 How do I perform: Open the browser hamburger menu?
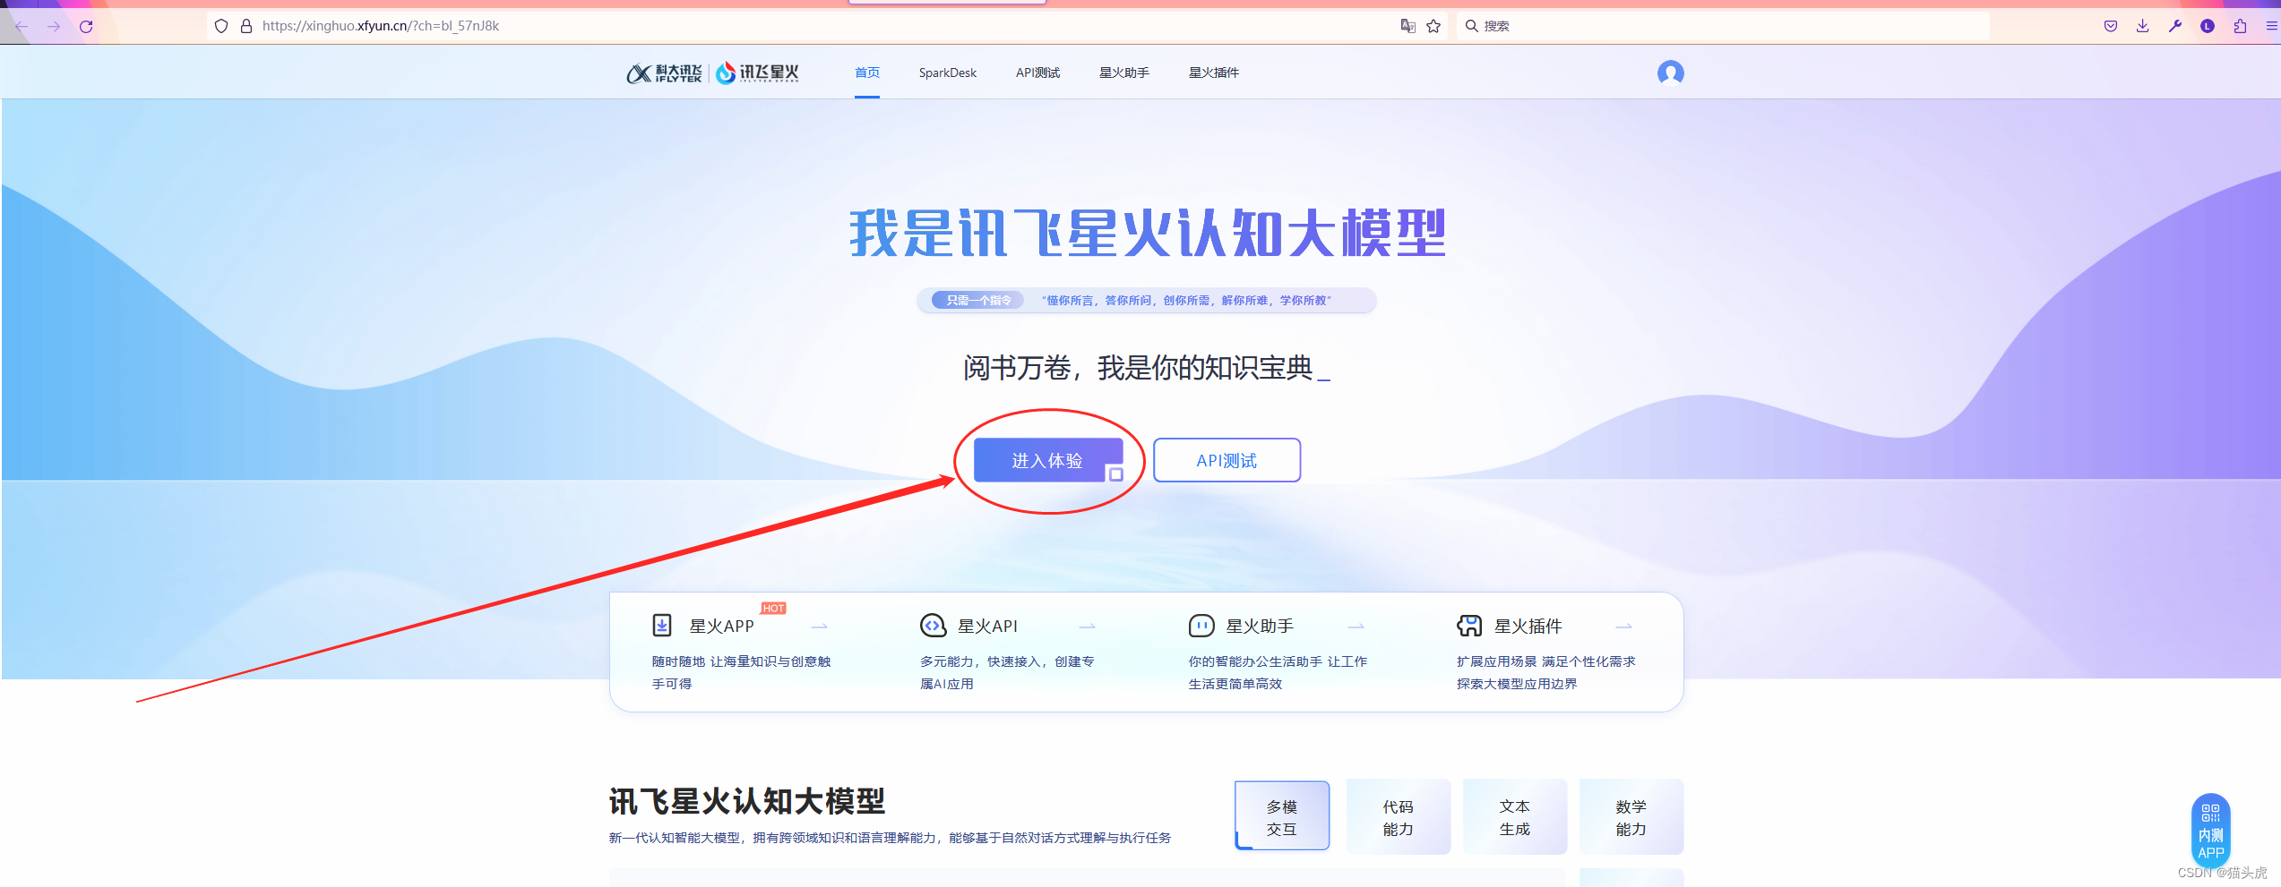pos(2271,26)
